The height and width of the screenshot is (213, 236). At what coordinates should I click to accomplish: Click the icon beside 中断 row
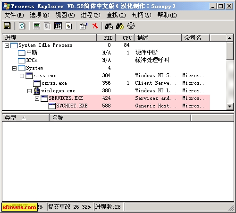coord(22,53)
